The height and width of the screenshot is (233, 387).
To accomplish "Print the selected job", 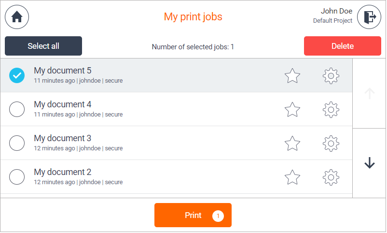I will (193, 215).
